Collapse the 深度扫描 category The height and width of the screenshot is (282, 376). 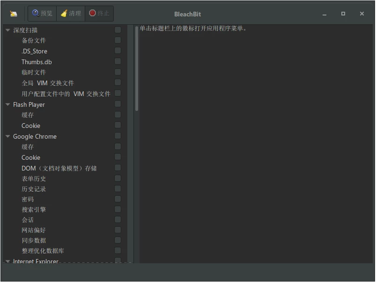pos(7,30)
